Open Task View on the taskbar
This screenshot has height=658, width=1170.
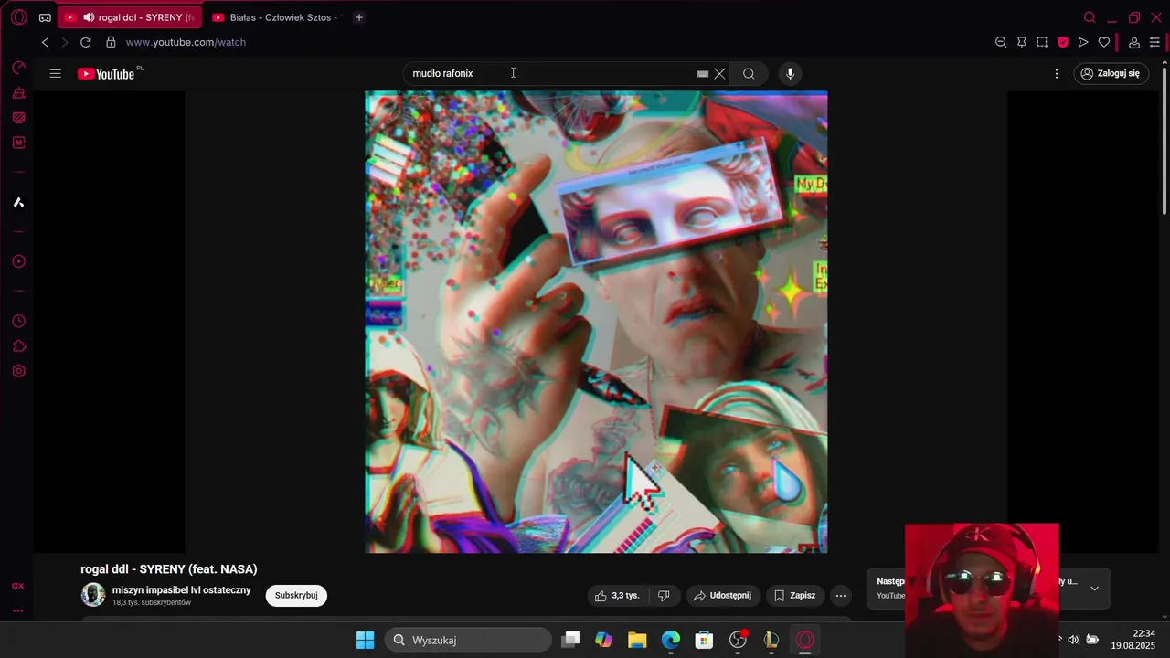coord(570,640)
